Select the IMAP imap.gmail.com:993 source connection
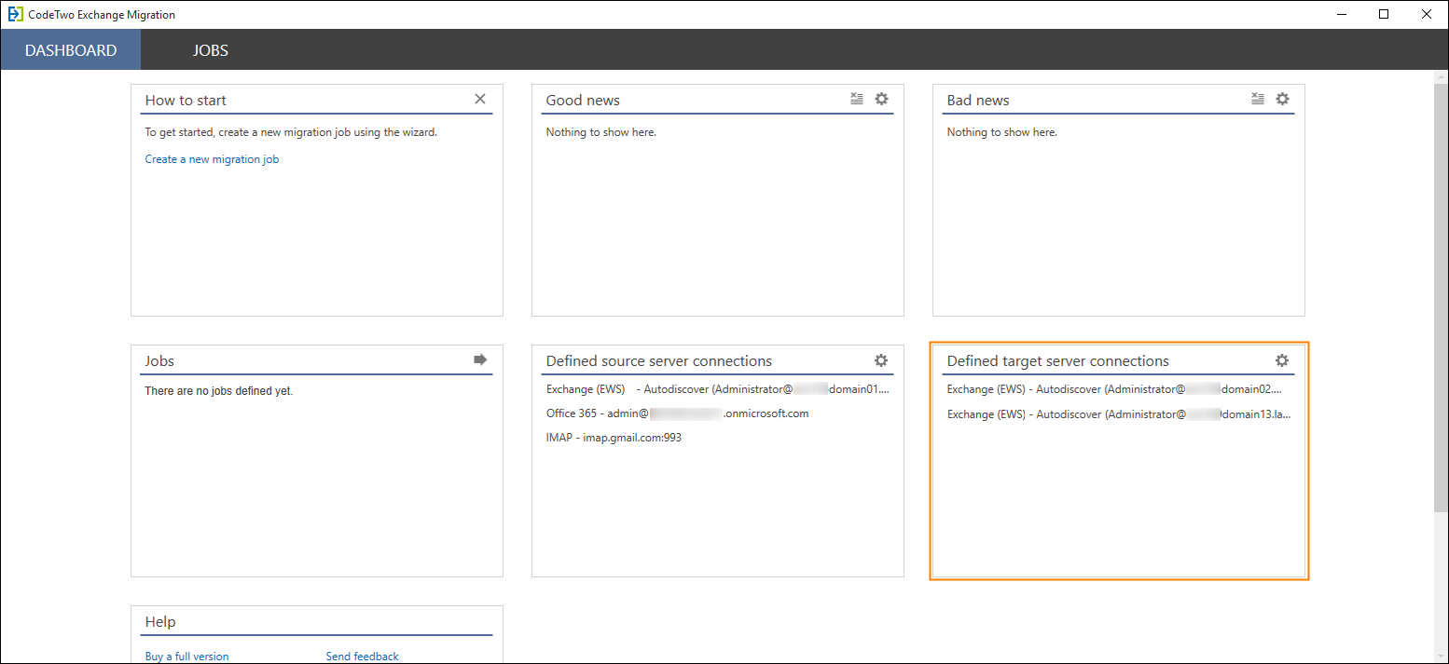The image size is (1449, 664). tap(614, 438)
